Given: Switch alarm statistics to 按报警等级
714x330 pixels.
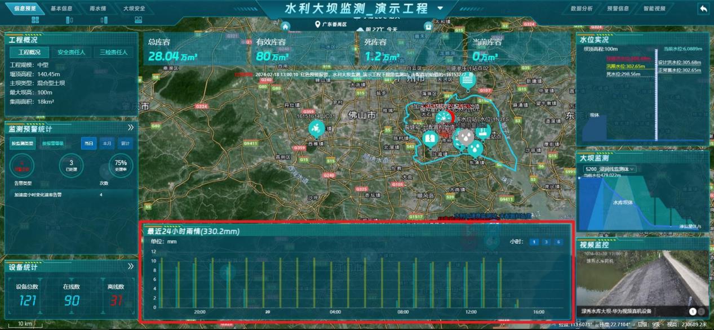Looking at the screenshot, I should coord(53,144).
